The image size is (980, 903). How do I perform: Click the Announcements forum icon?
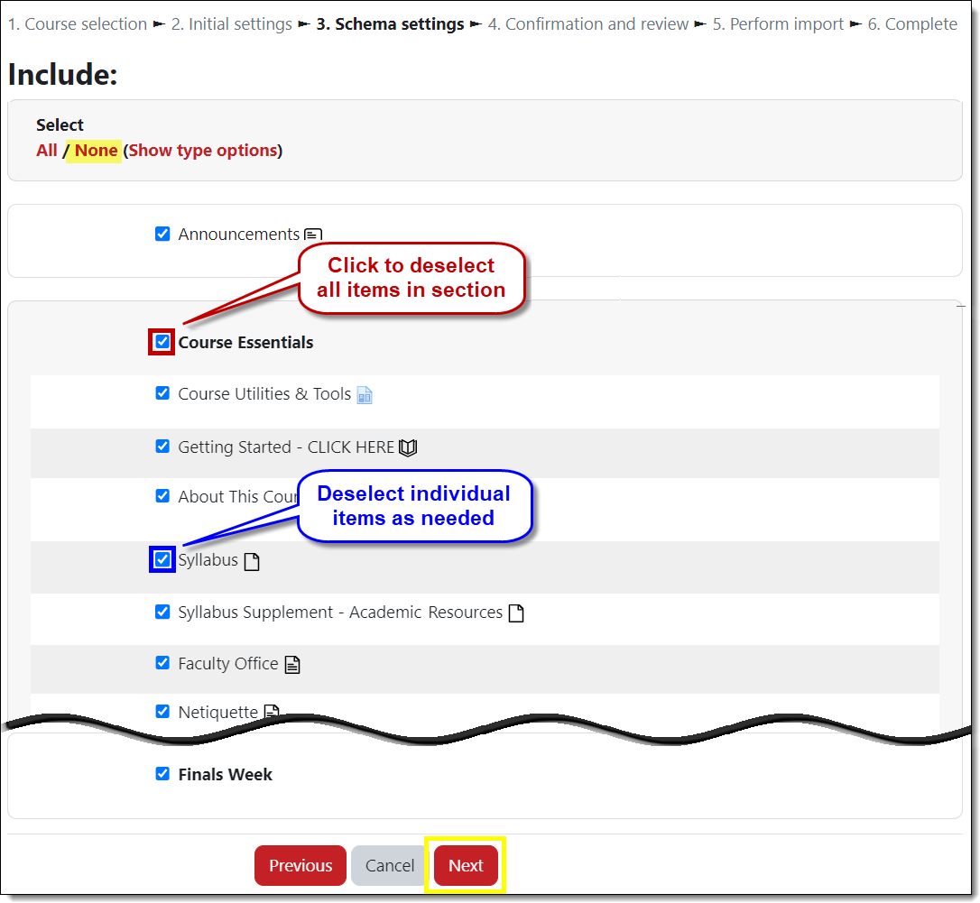click(312, 235)
